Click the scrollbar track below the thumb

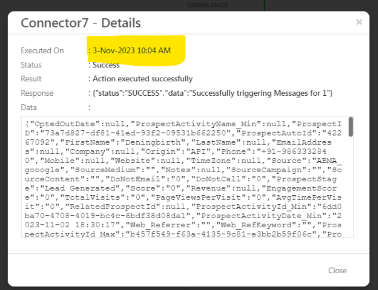click(351, 191)
